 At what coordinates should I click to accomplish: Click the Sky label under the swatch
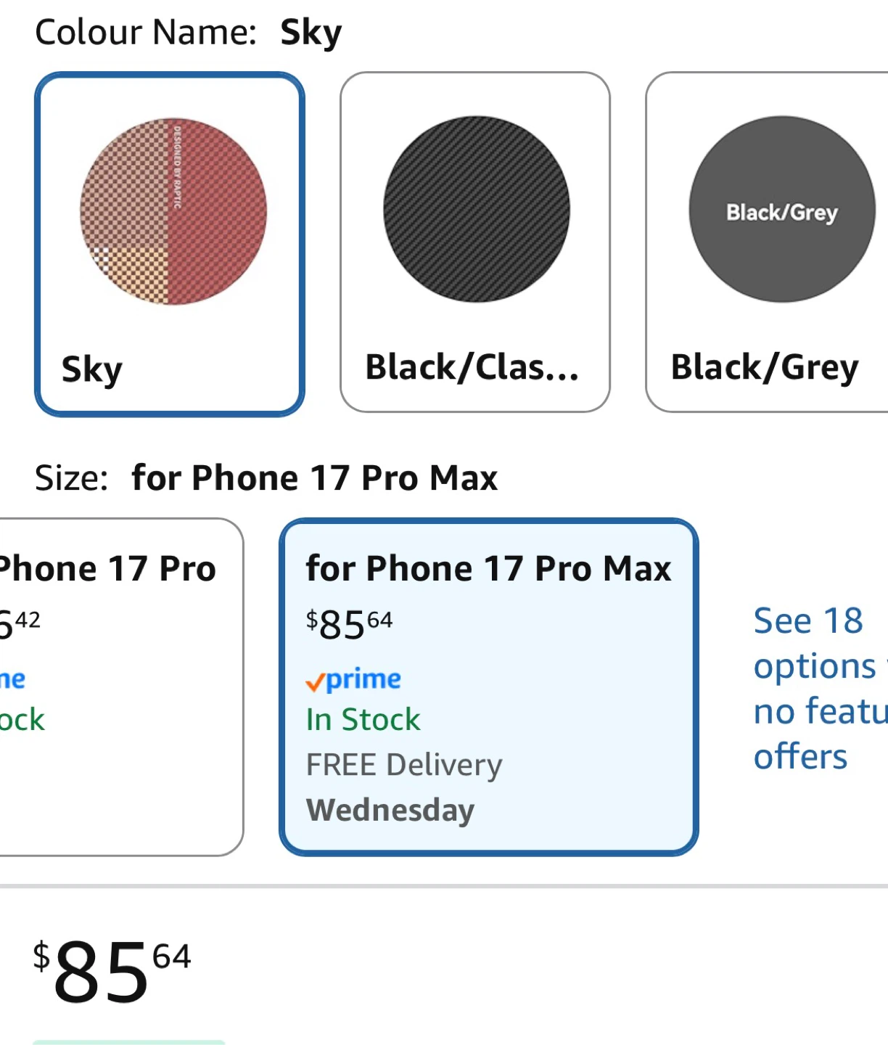click(x=92, y=369)
